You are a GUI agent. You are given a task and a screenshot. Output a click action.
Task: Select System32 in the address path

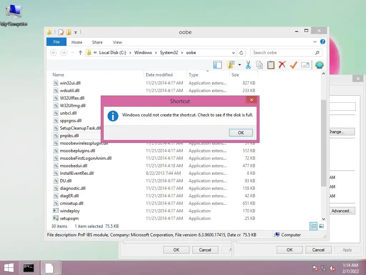point(169,53)
